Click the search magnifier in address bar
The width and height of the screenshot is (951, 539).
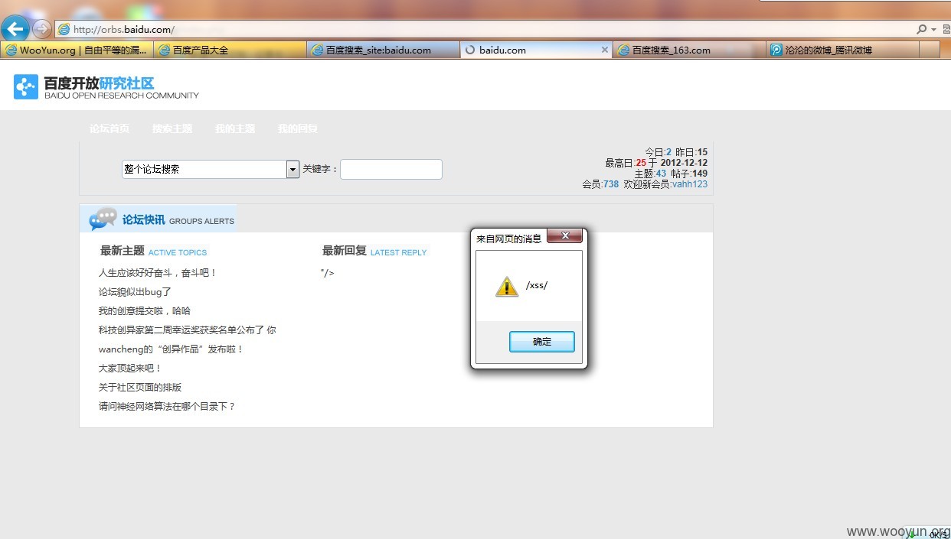[922, 29]
